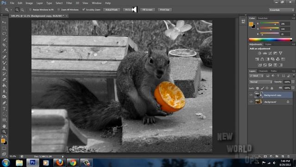
Task: Switch to the Styles tab
Action: 268,45
